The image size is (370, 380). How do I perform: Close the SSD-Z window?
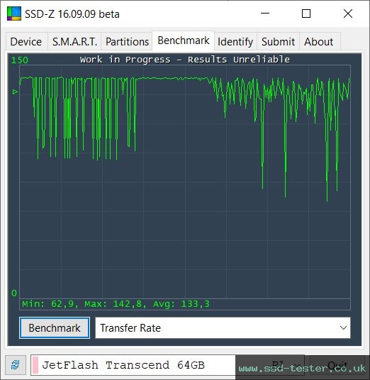(348, 13)
